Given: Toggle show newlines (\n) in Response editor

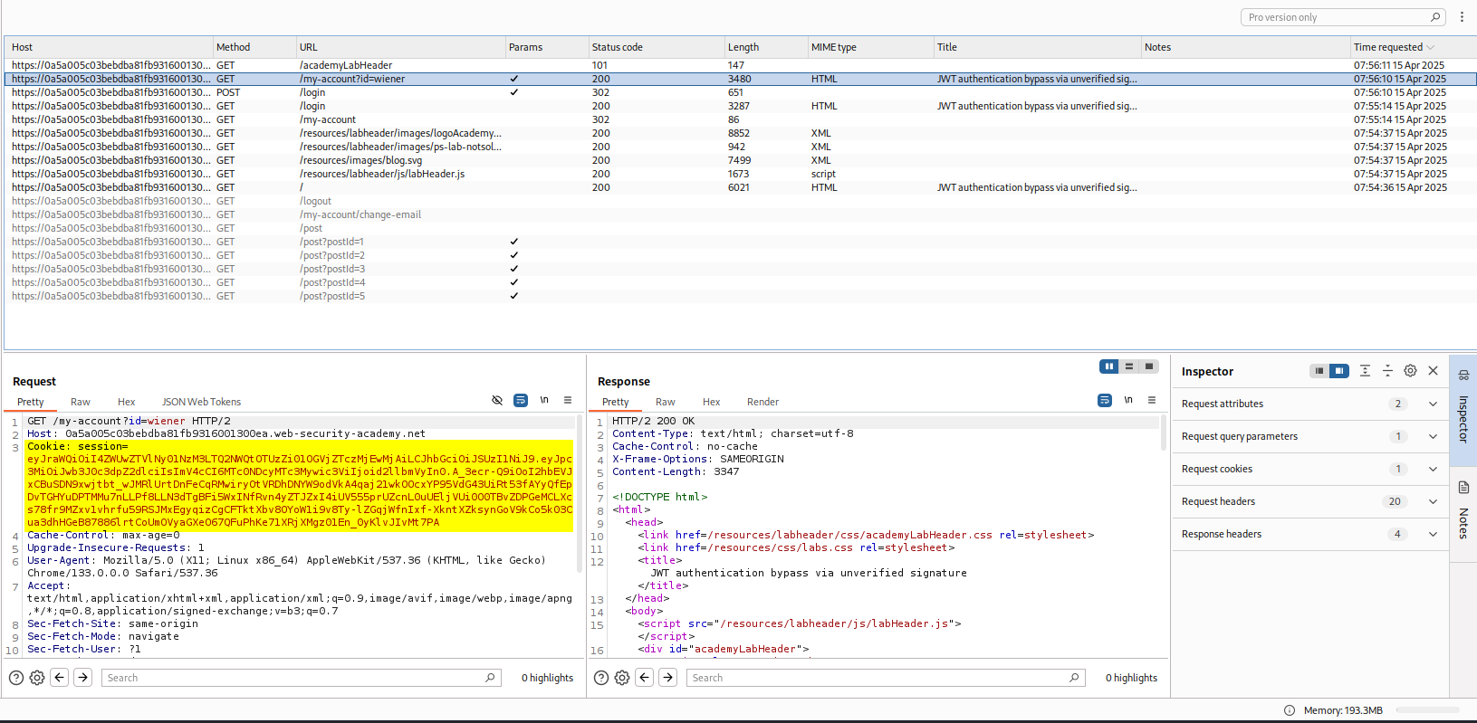Looking at the screenshot, I should 1128,400.
